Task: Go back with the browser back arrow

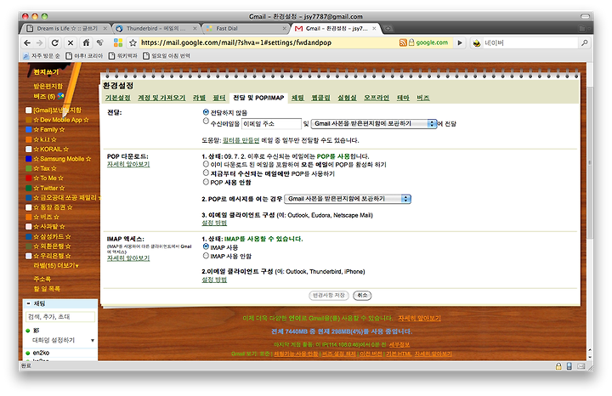Action: tap(27, 42)
